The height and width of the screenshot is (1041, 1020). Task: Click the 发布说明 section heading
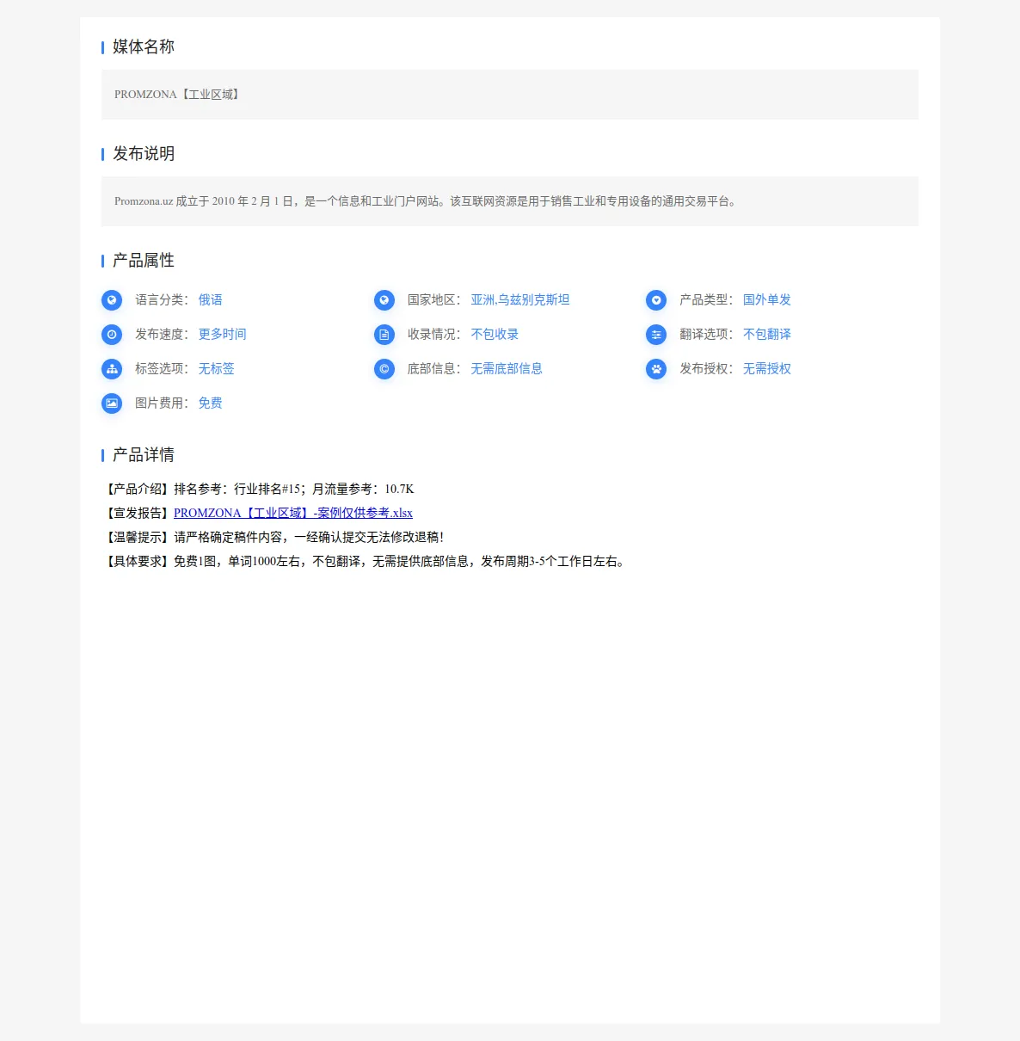(x=144, y=153)
